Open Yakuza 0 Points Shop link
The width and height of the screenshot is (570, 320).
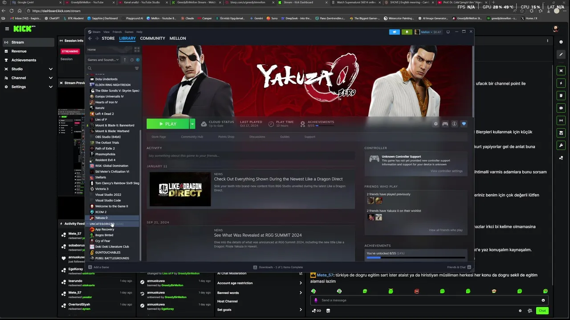[226, 137]
